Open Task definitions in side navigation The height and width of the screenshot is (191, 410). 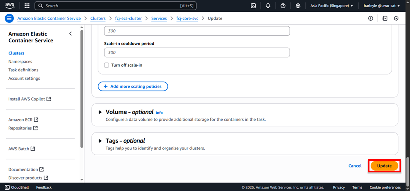23,70
